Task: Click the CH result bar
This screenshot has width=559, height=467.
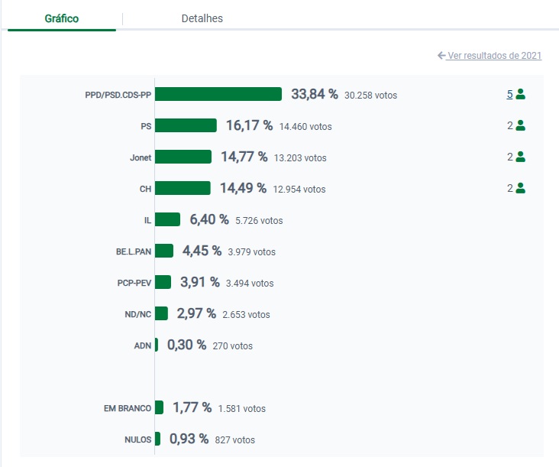Action: pyautogui.click(x=183, y=188)
